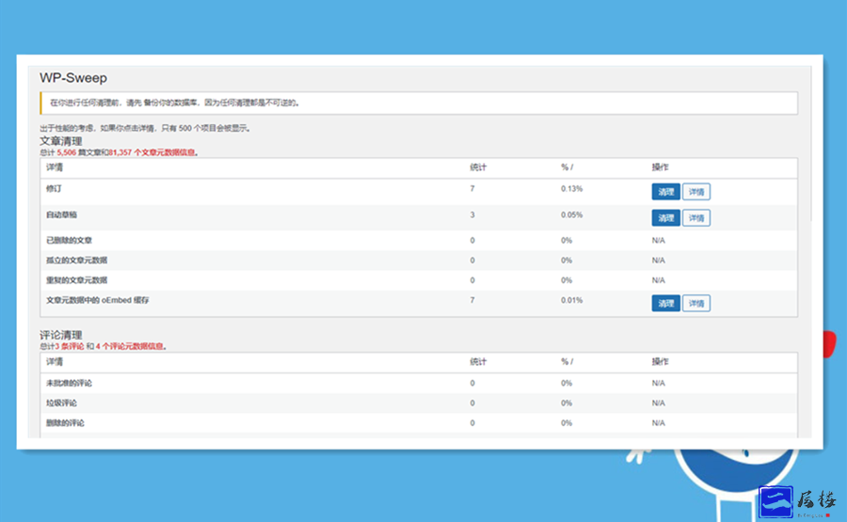Click the 自动草稿 row label

pyautogui.click(x=61, y=214)
